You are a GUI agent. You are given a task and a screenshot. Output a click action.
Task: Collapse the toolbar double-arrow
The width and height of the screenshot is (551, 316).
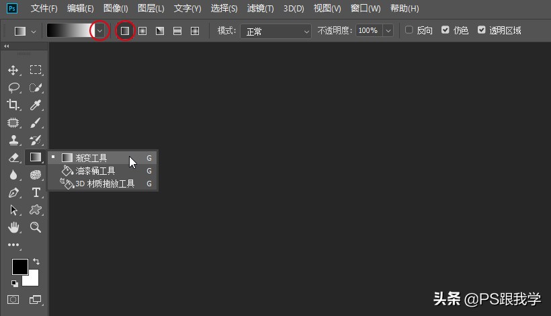6,46
